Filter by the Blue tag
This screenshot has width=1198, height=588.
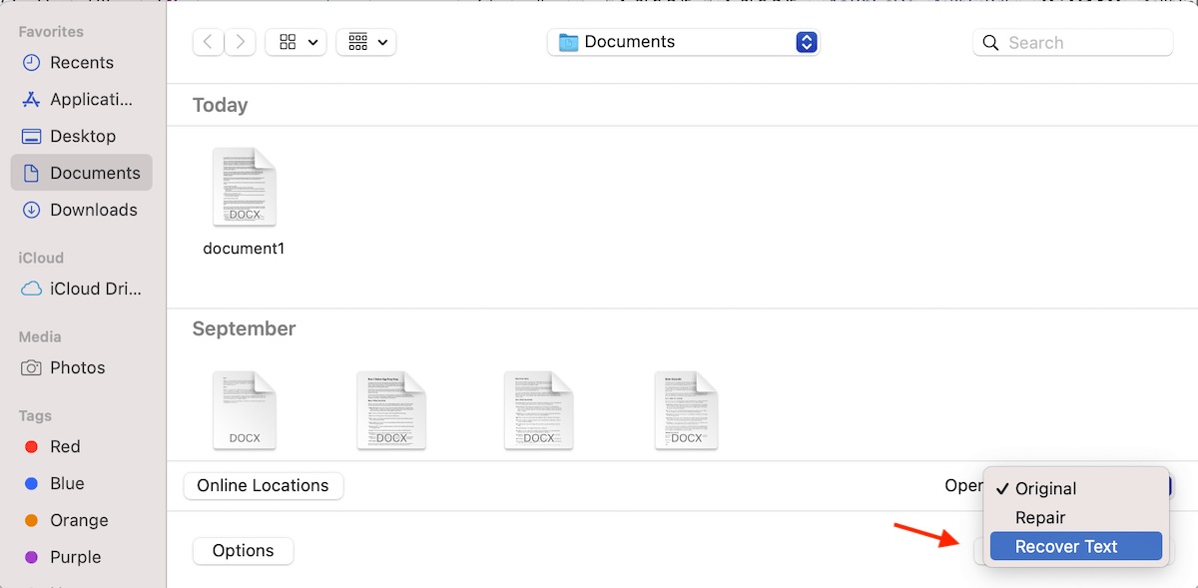point(82,483)
